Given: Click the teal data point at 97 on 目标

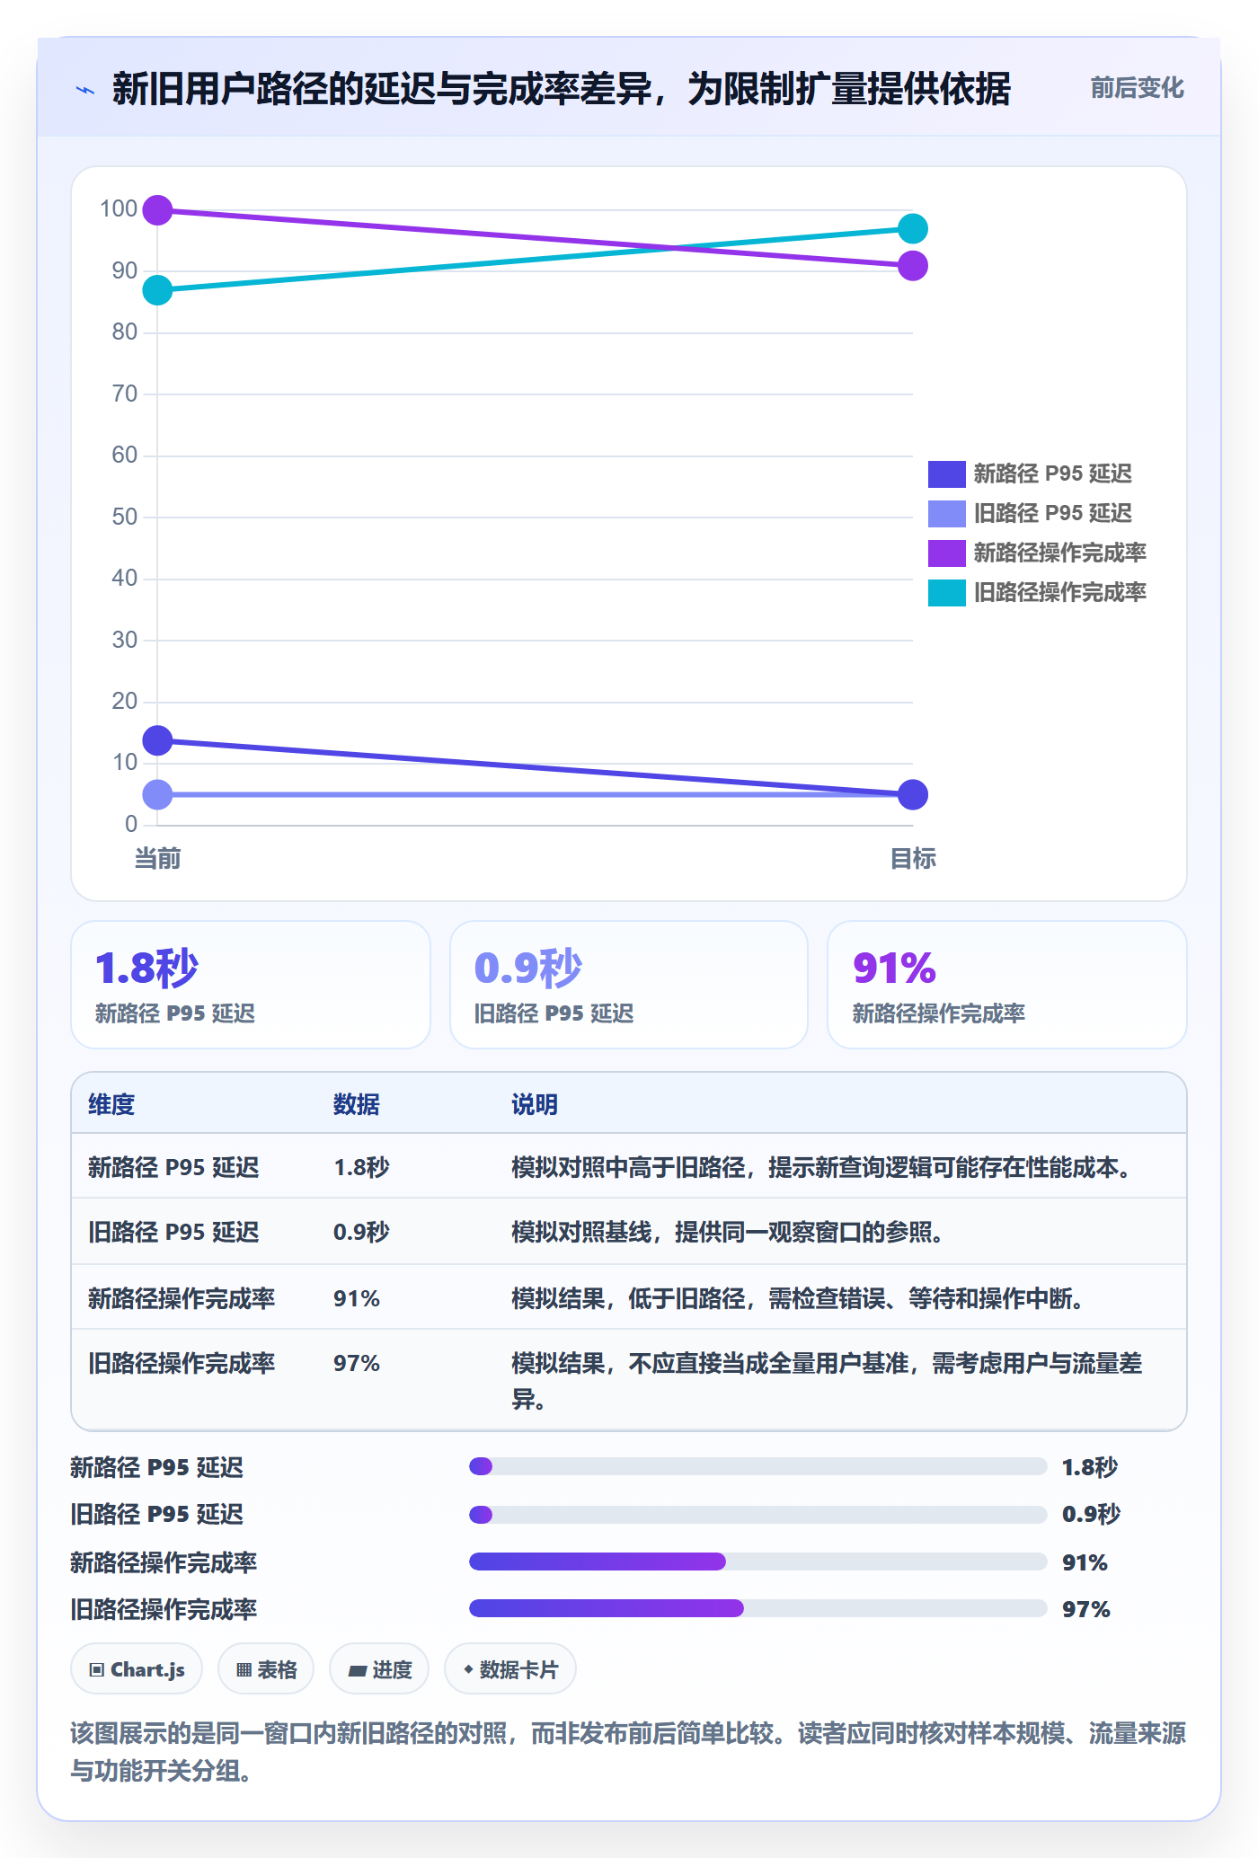Looking at the screenshot, I should (912, 229).
